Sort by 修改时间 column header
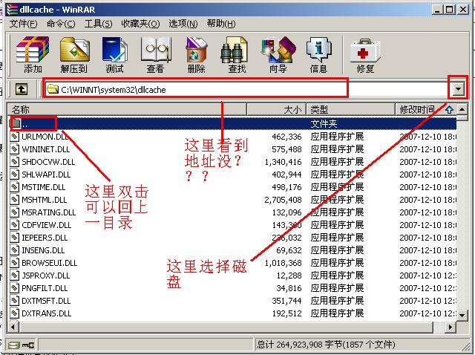The height and width of the screenshot is (355, 475). tap(425, 109)
